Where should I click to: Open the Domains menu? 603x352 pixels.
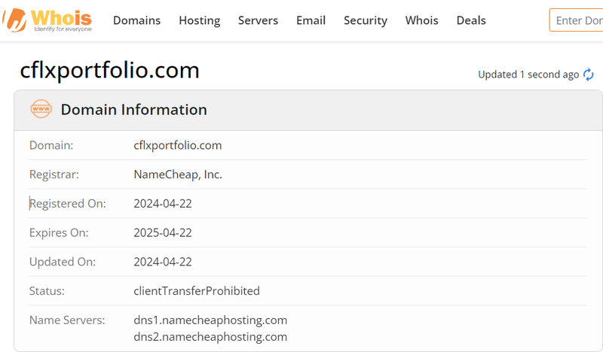click(x=136, y=20)
